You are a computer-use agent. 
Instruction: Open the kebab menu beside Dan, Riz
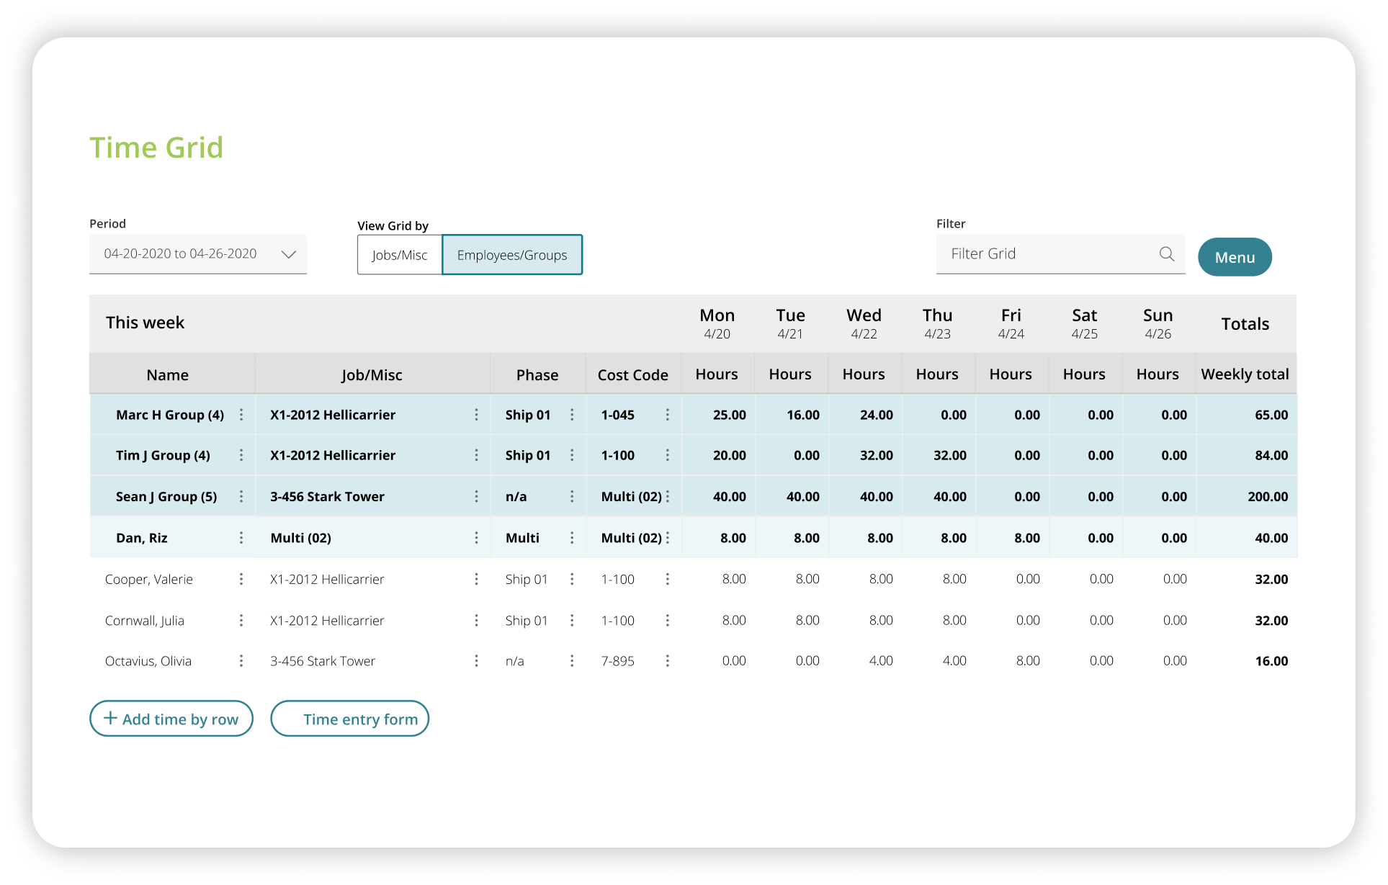[x=242, y=537]
